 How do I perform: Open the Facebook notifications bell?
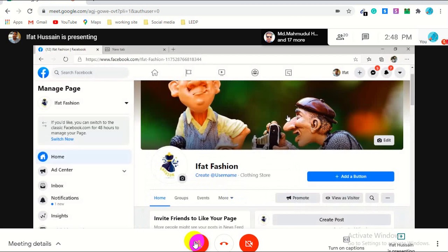coord(386,72)
